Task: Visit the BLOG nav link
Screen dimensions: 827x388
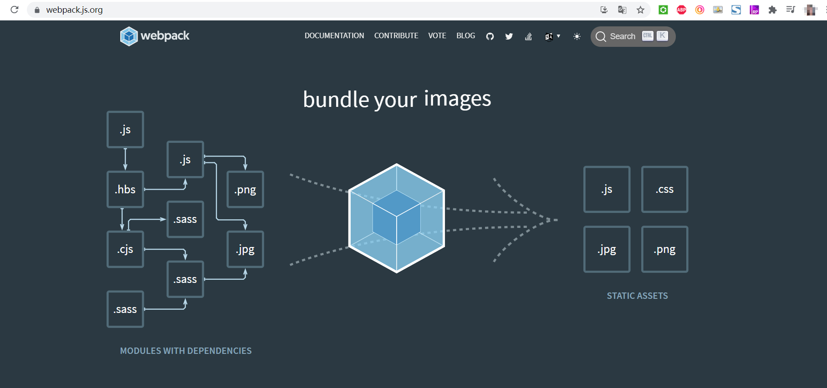Action: tap(466, 35)
